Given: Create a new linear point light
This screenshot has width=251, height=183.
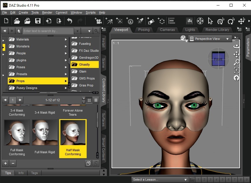Looking at the screenshot, I should 130,21.
